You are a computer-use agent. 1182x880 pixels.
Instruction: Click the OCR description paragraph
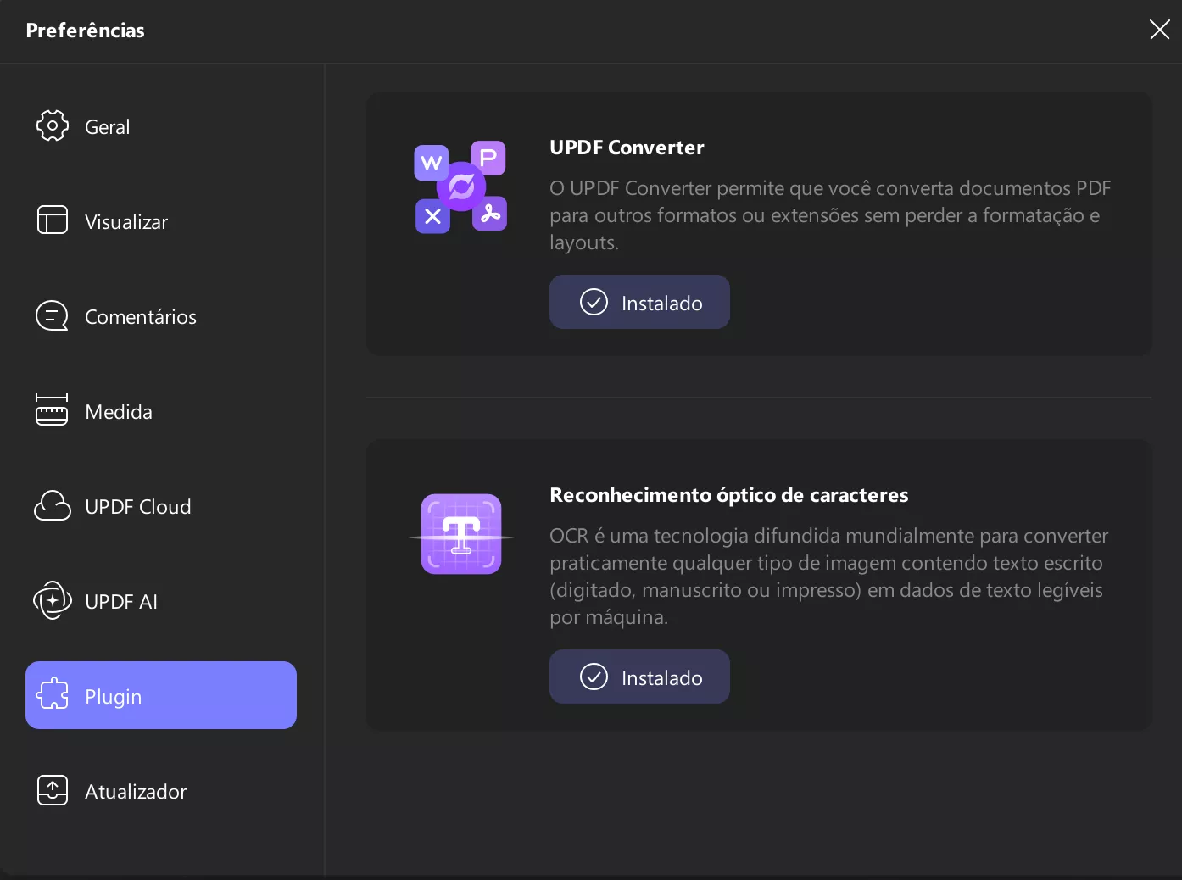point(828,576)
